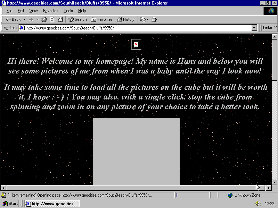Click the '(1 item remaining) Opening page' status text

pos(80,195)
